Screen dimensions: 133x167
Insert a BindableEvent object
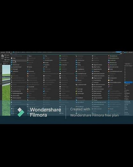[113, 56]
